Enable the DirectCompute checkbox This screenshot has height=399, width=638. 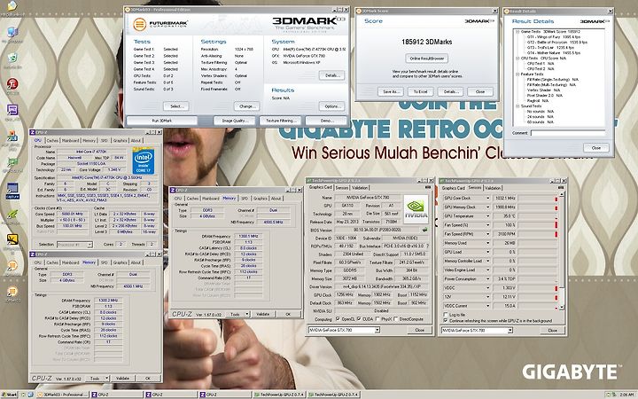tap(395, 319)
